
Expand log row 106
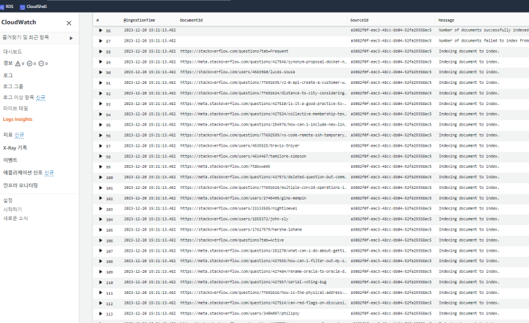tap(101, 240)
